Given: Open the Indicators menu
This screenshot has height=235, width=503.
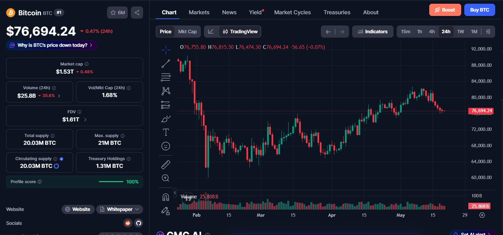Looking at the screenshot, I should pos(373,32).
